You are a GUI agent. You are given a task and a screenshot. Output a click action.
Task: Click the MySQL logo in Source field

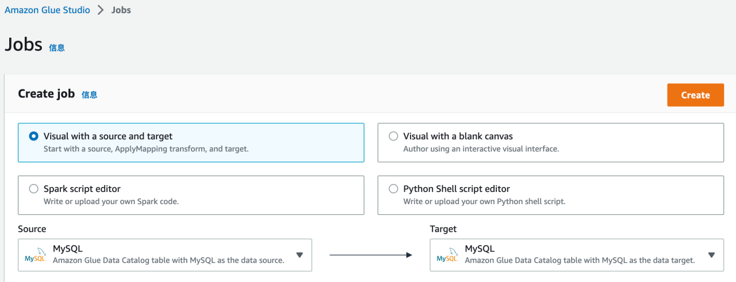pos(36,255)
